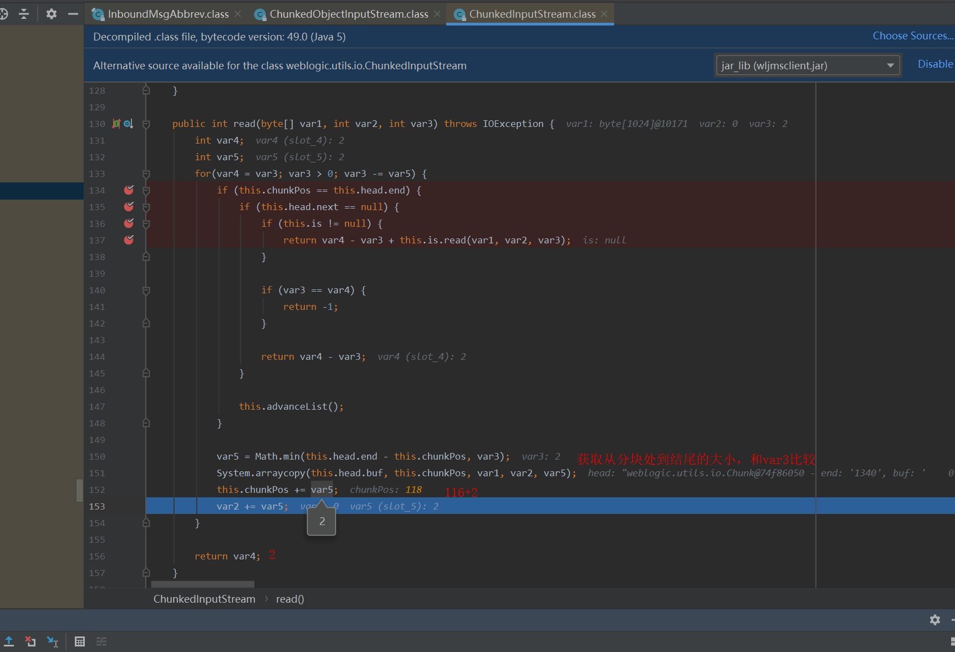Click 'return -1;' on line 141
The image size is (955, 652).
tap(310, 307)
